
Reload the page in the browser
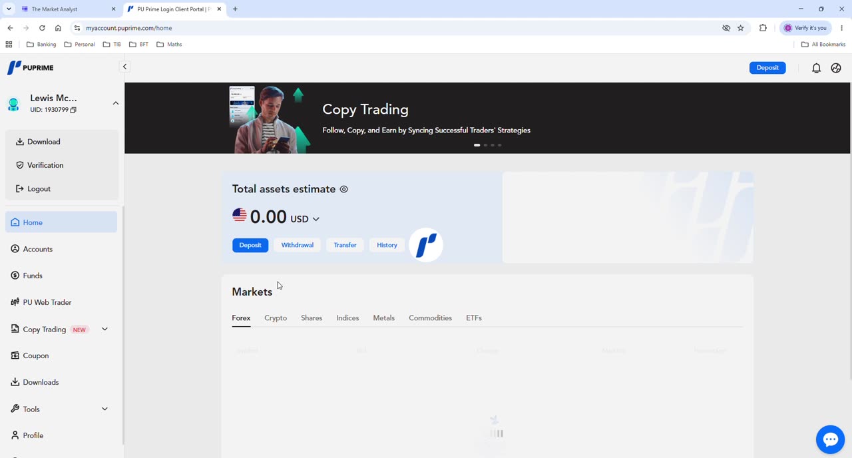point(42,28)
